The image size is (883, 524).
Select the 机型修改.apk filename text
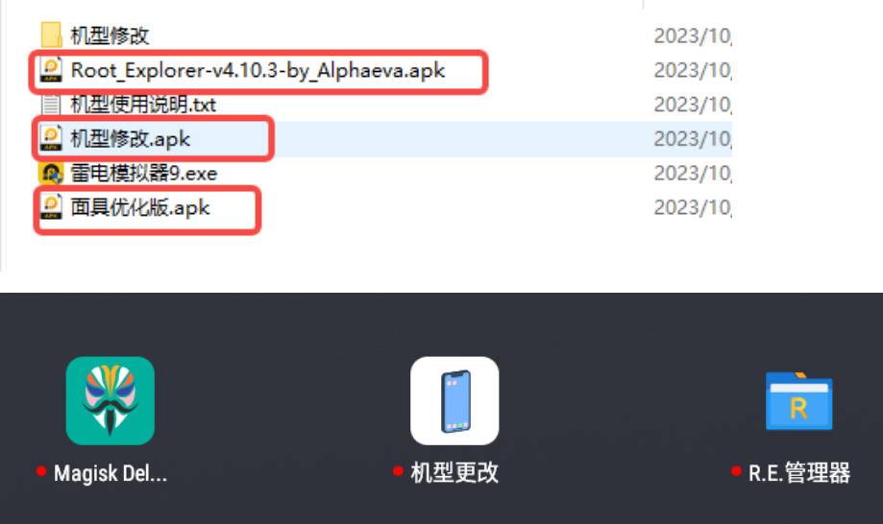tap(130, 139)
